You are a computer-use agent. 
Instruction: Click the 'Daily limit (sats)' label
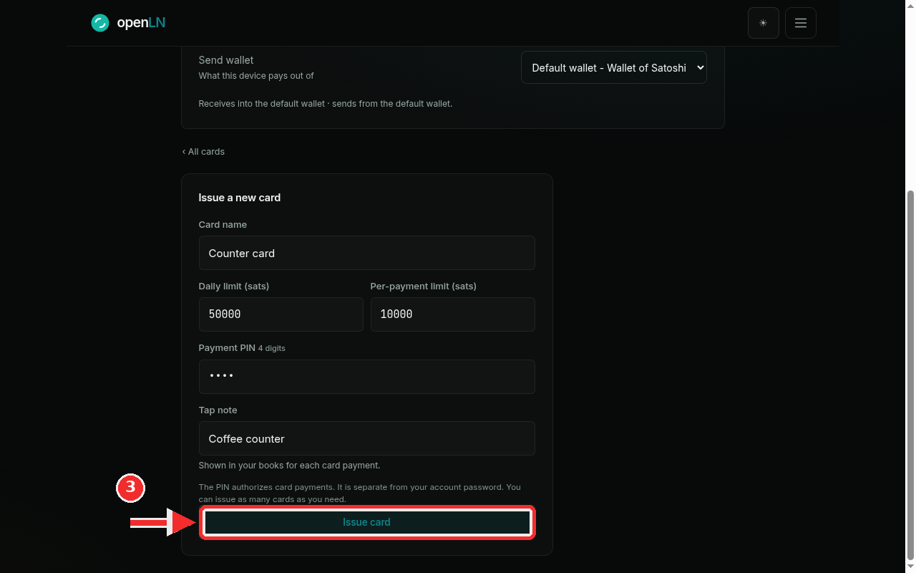click(234, 286)
